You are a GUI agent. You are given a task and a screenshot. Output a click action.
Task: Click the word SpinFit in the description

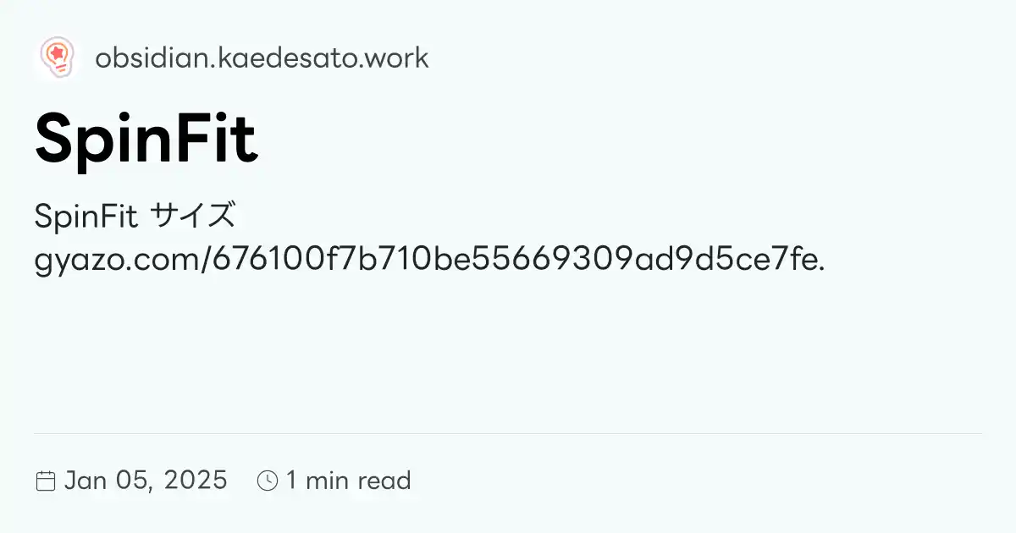click(86, 217)
